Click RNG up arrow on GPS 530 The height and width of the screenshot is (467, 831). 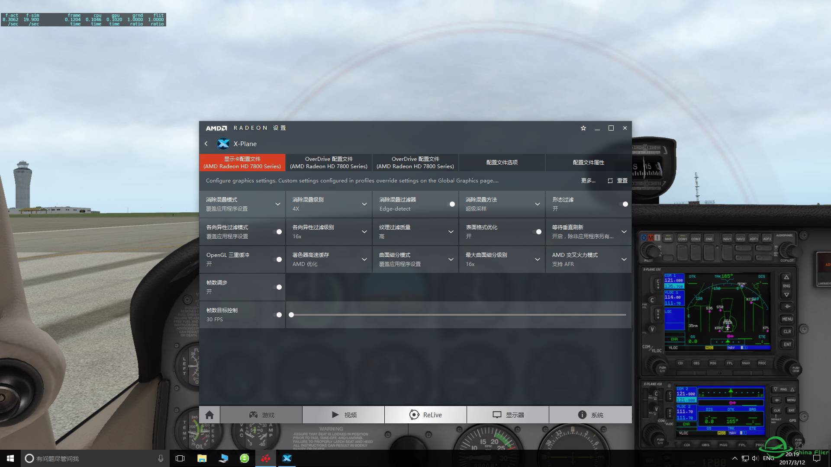click(x=786, y=277)
